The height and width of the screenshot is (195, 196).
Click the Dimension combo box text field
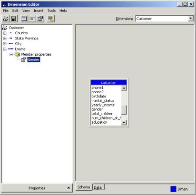pos(162,19)
